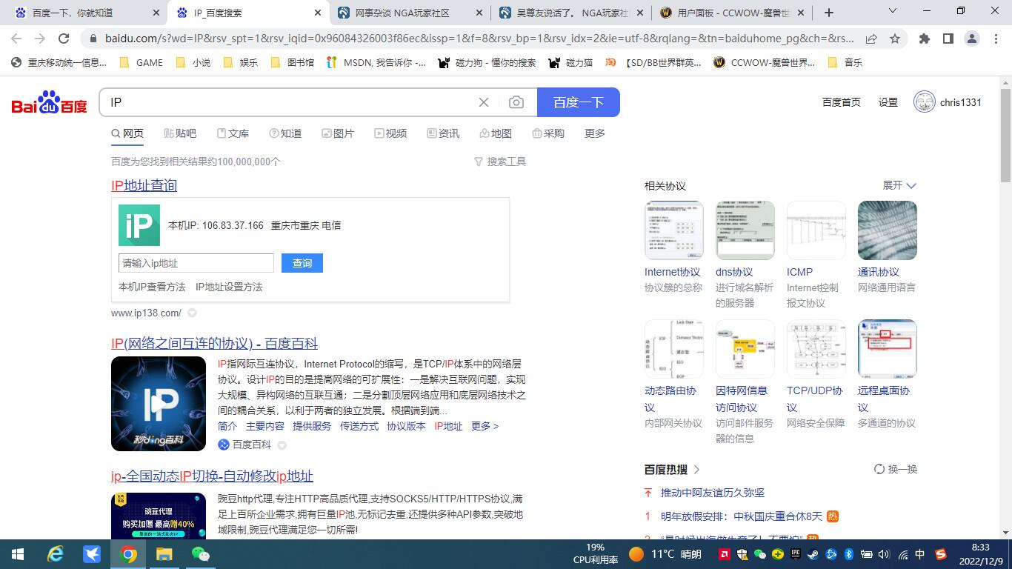Switch to the 网事杂谈 NGA browser tab
1012x569 pixels.
pyautogui.click(x=404, y=12)
